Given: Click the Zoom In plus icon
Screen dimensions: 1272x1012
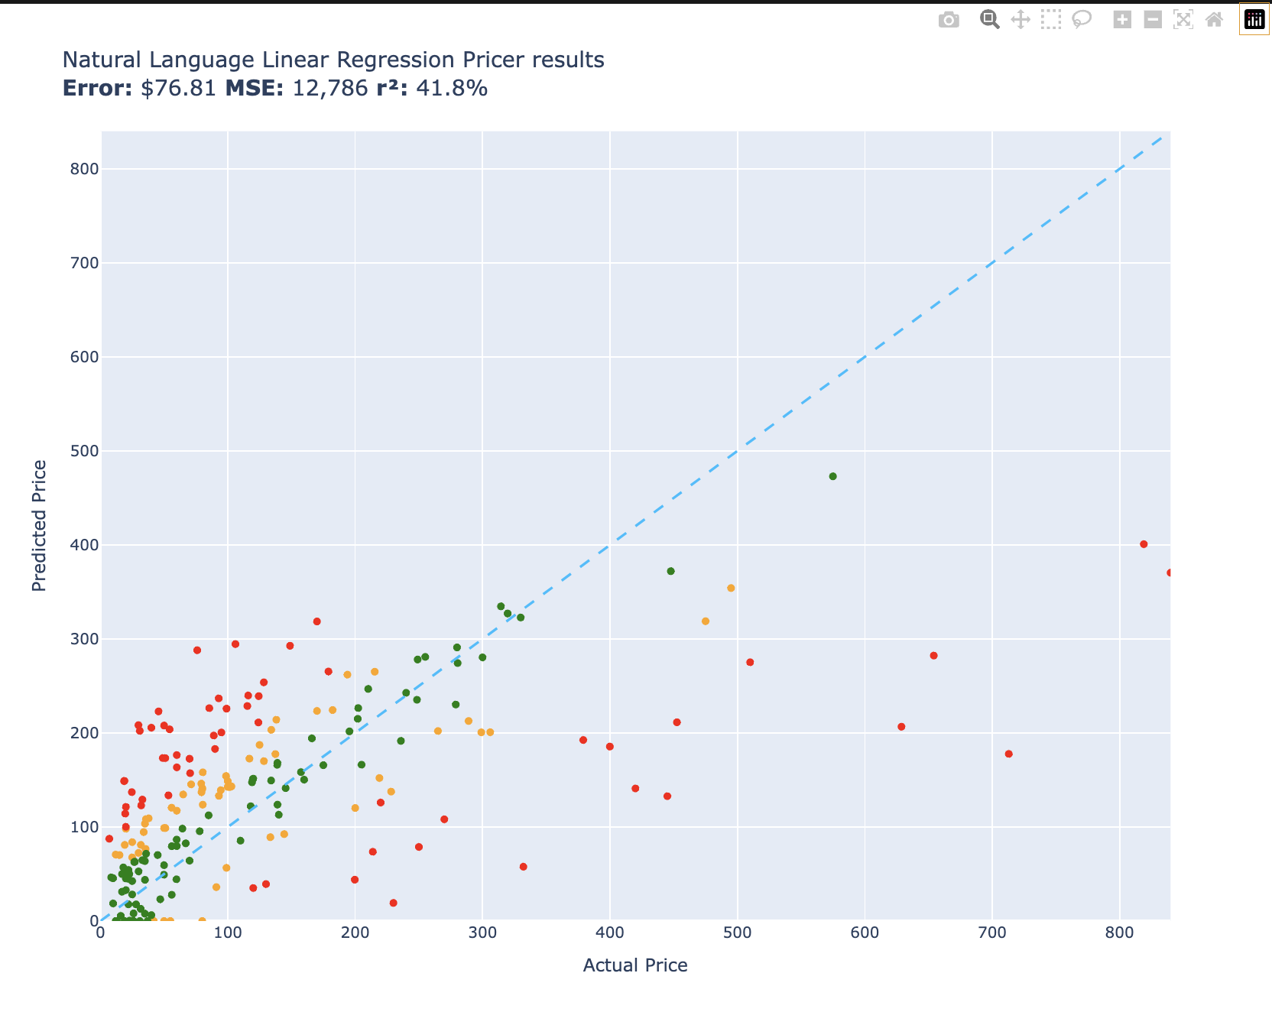Looking at the screenshot, I should [x=1122, y=20].
